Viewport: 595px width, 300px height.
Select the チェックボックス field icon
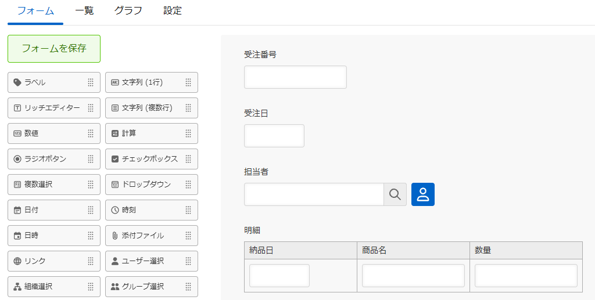point(115,159)
